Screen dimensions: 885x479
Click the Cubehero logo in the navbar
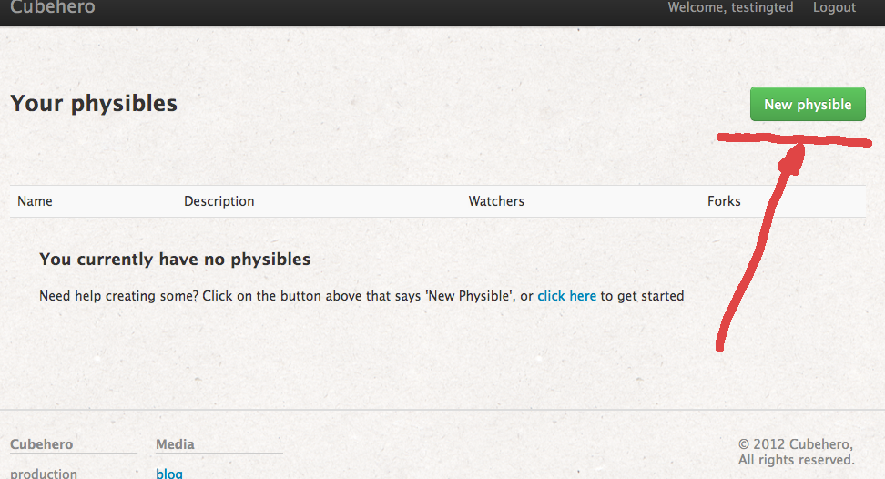tap(53, 8)
